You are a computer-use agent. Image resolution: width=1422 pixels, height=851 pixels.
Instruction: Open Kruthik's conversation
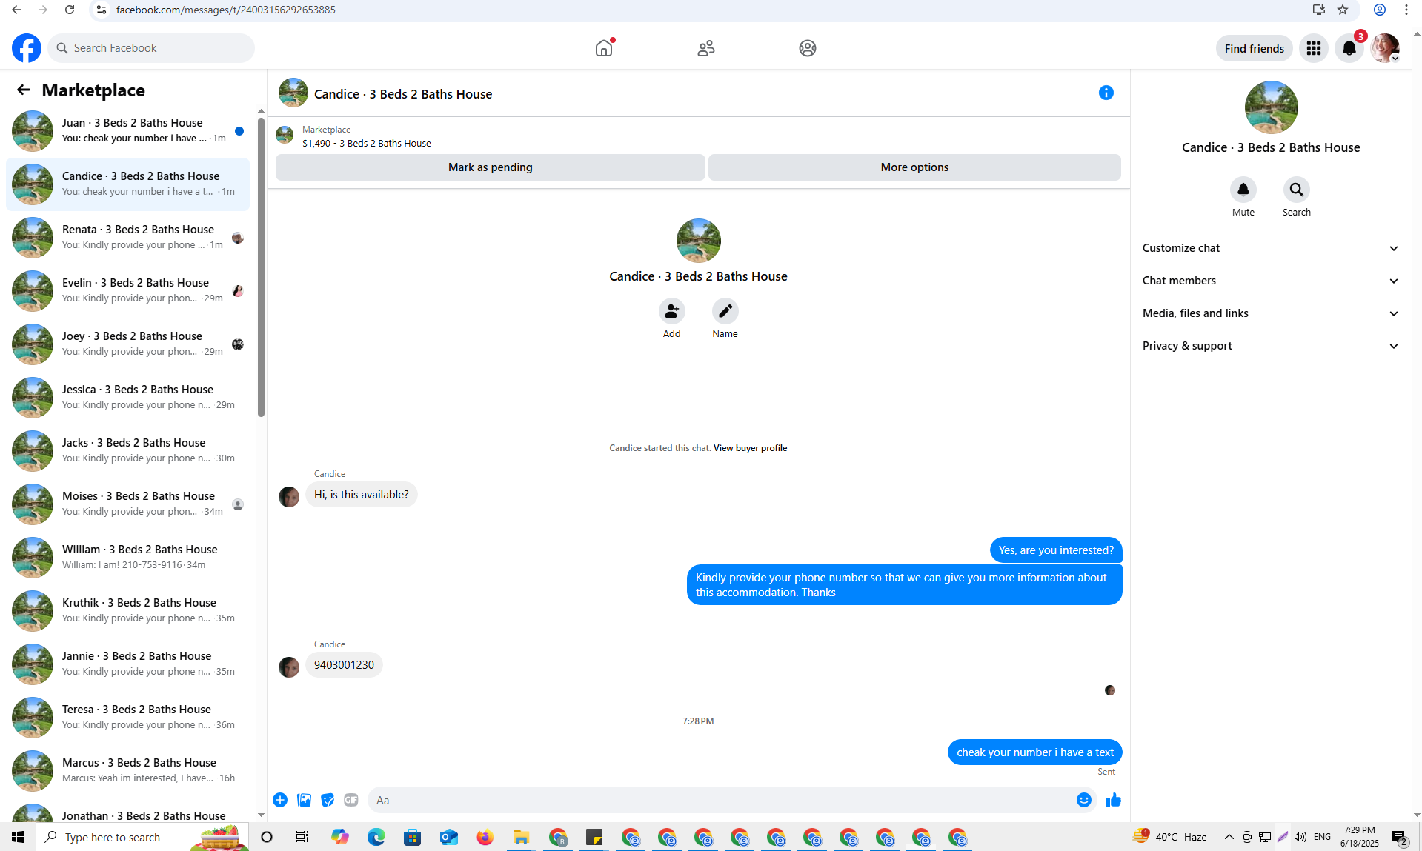tap(127, 610)
